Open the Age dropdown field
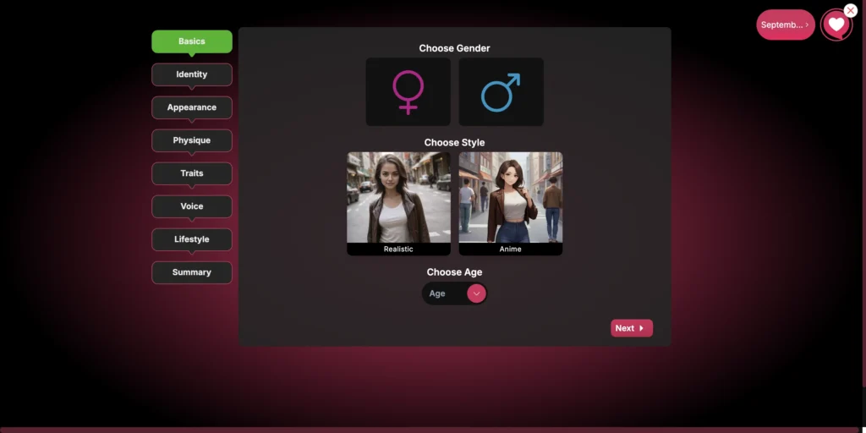The height and width of the screenshot is (433, 866). (x=443, y=293)
